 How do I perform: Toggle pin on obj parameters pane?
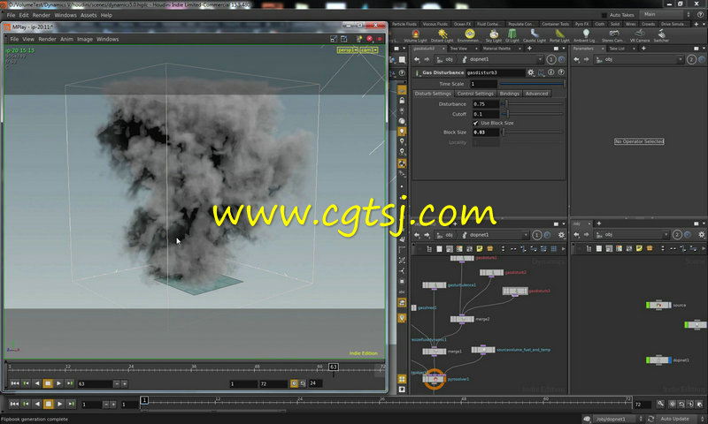702,59
